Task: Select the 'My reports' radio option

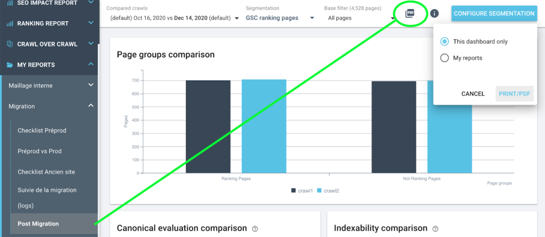Action: click(444, 58)
